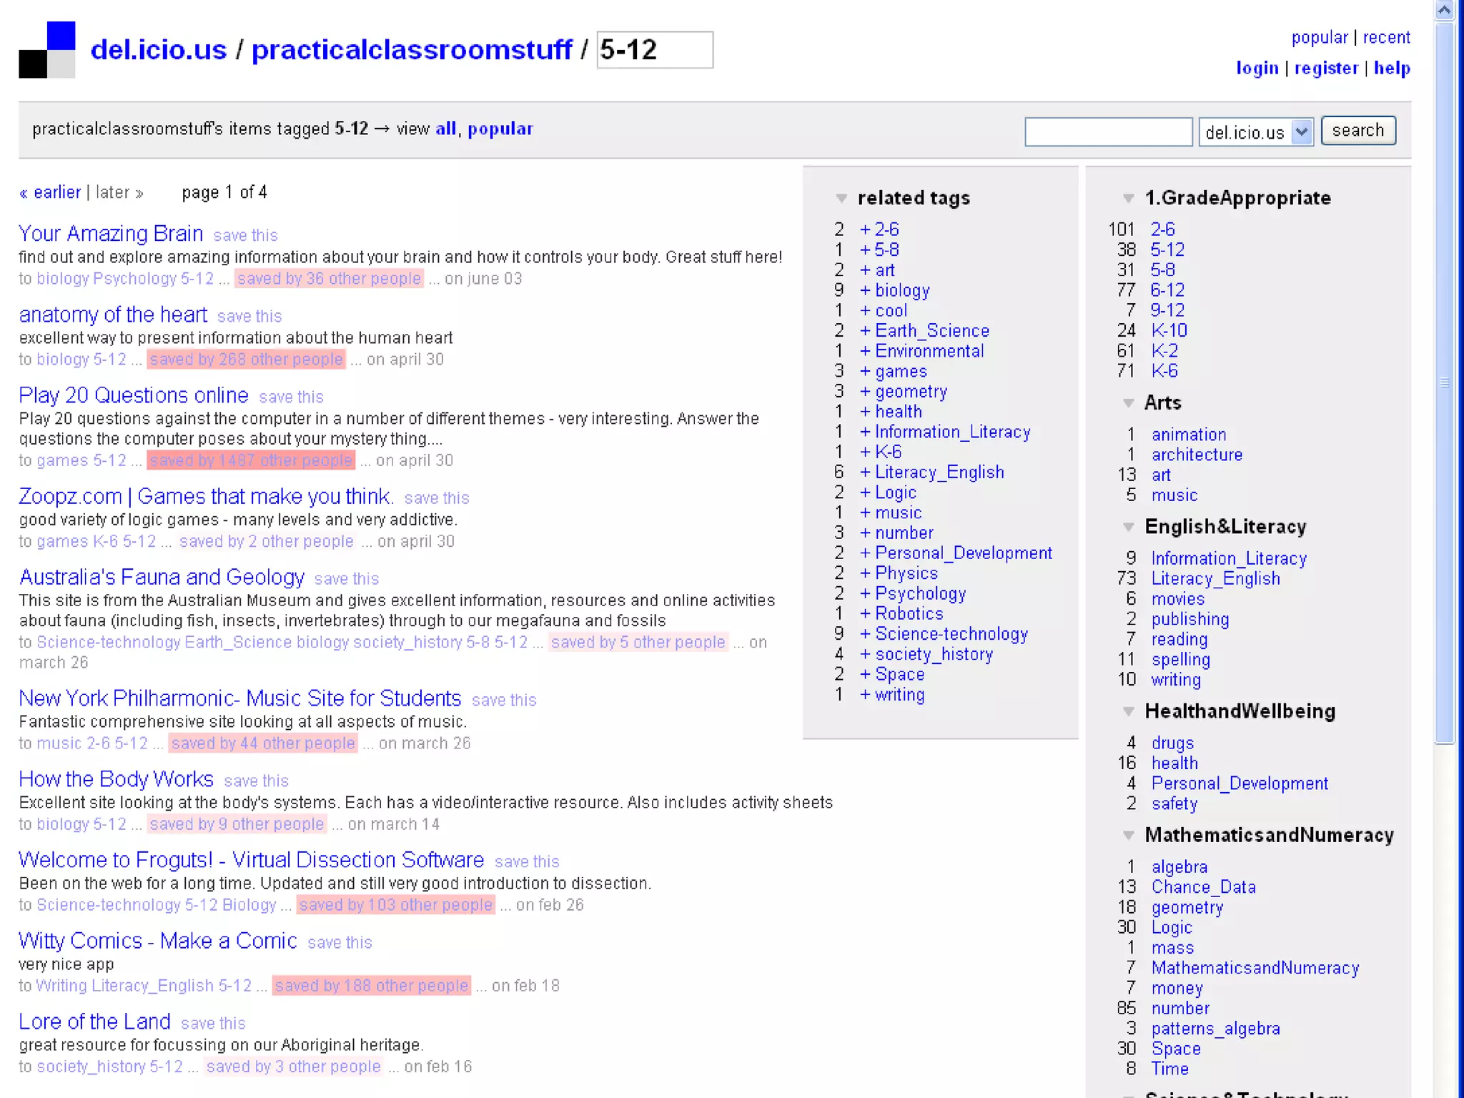Collapse the 1.GradeAppropriate section triangle
1464x1098 pixels.
point(1128,198)
